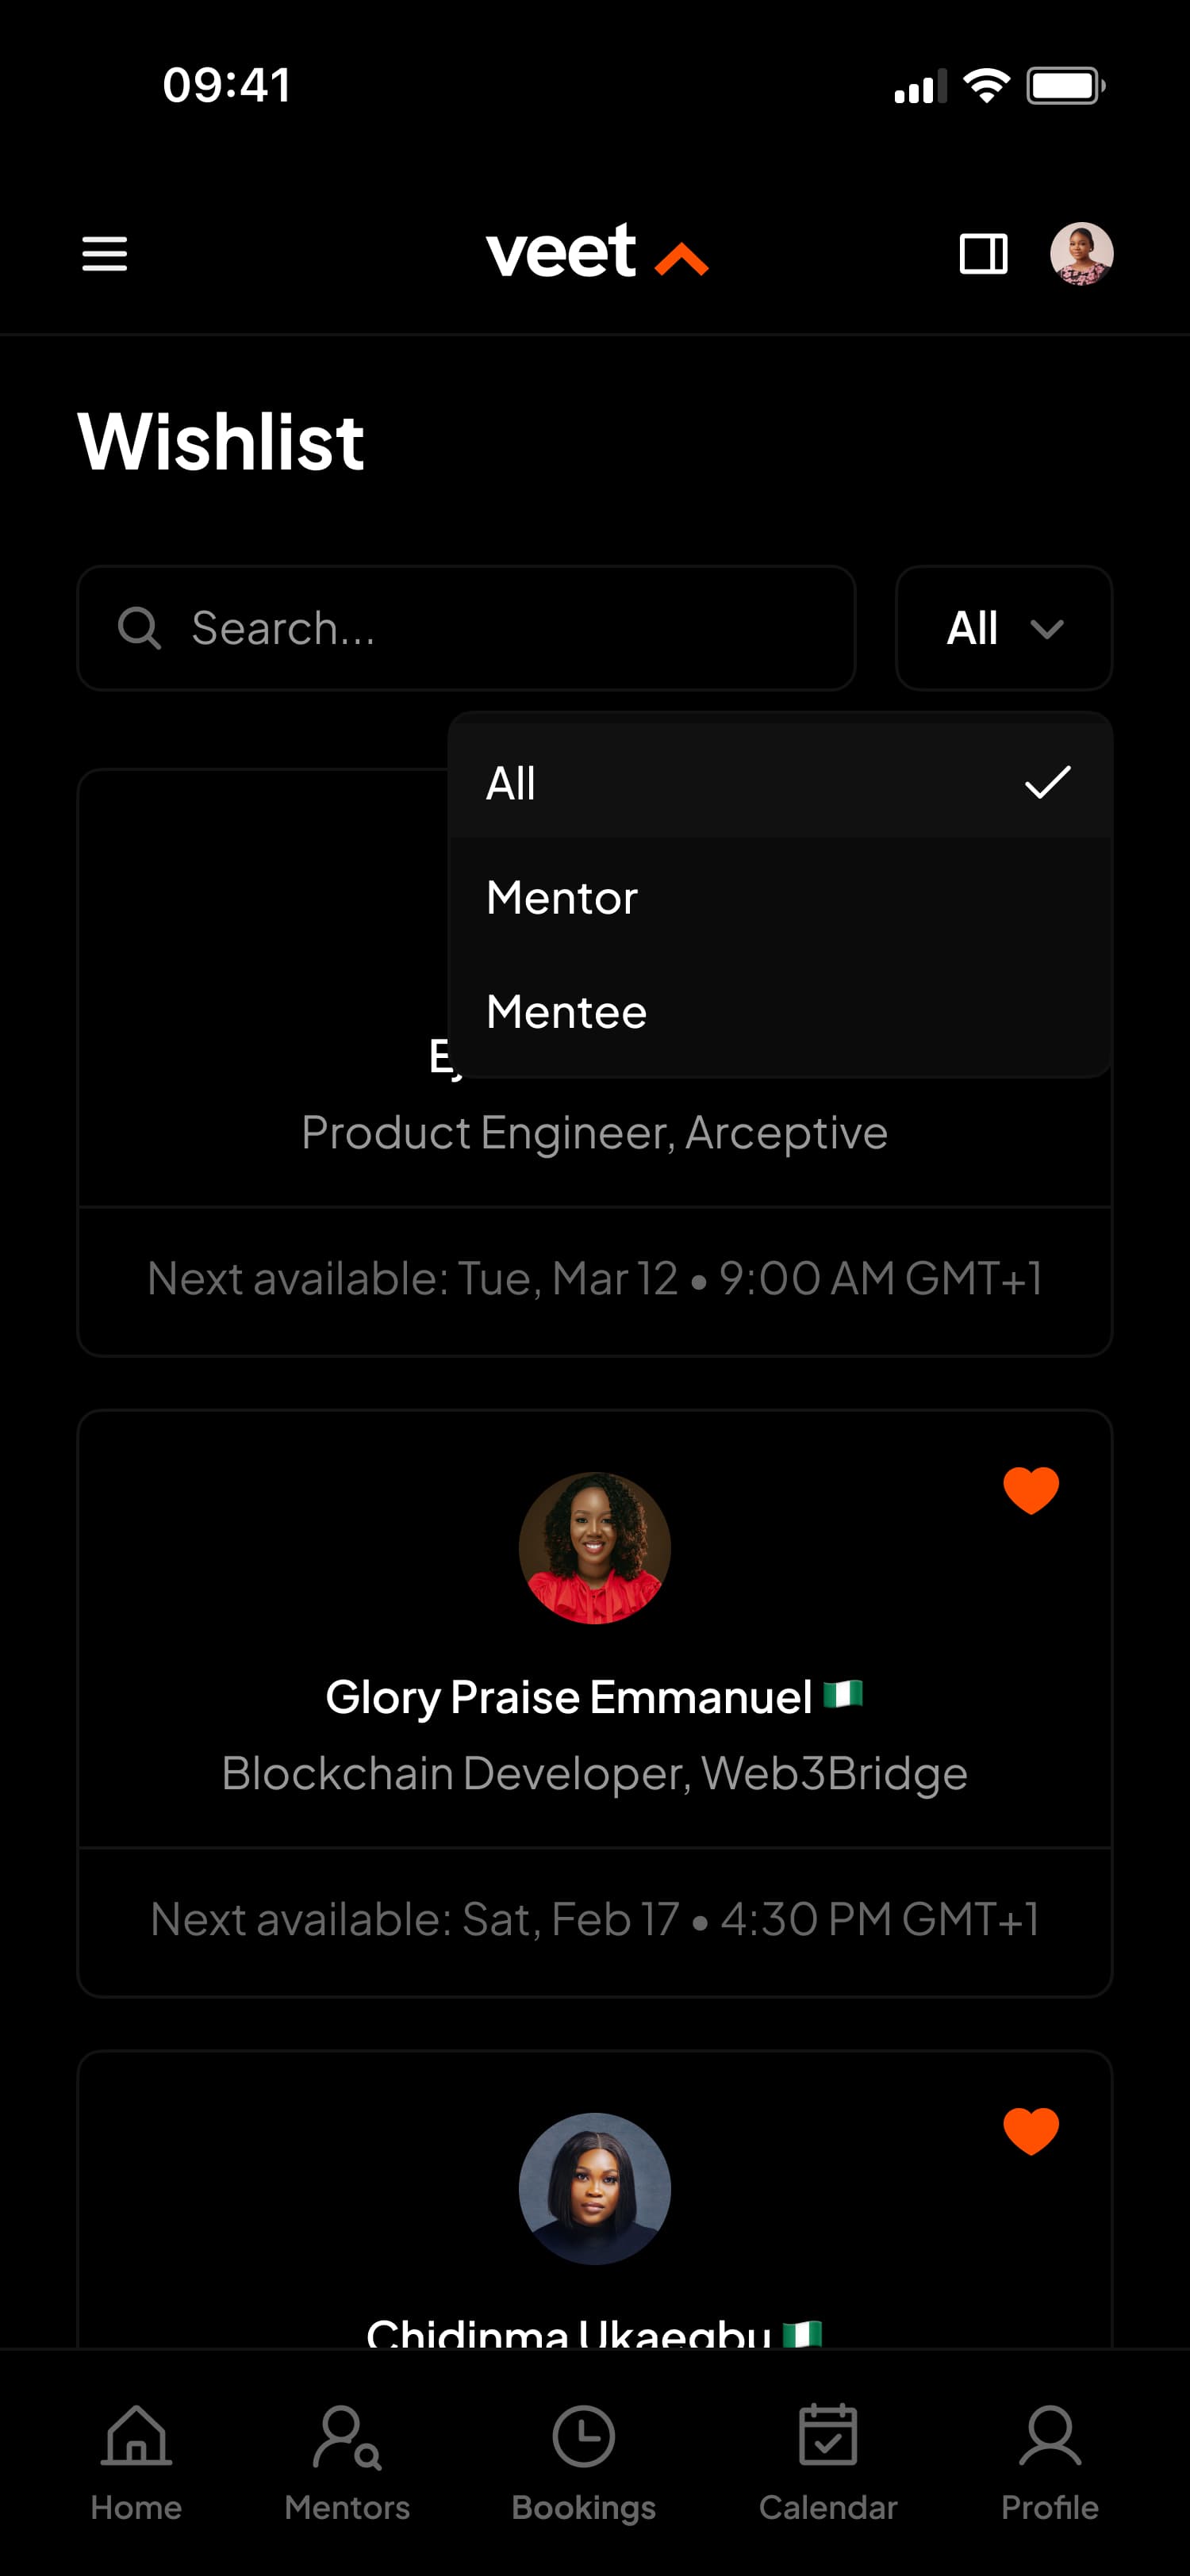Unfavorite Glory Praise Emmanuel with heart
Image resolution: width=1190 pixels, height=2576 pixels.
click(x=1031, y=1490)
